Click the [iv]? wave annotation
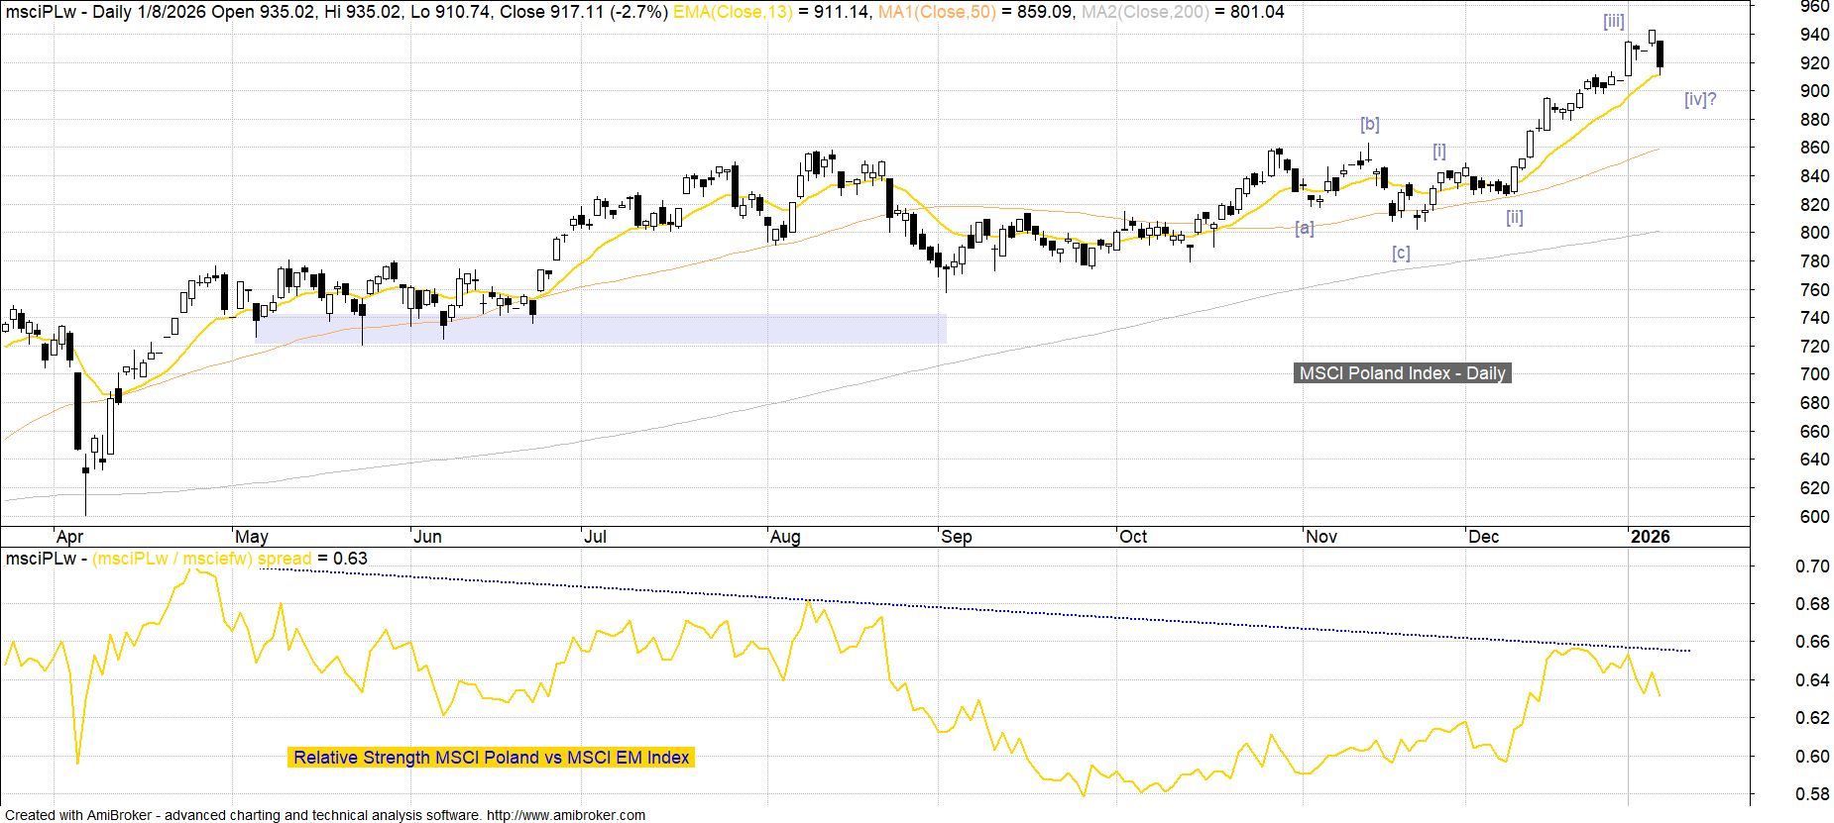The height and width of the screenshot is (823, 1834). [x=1699, y=99]
